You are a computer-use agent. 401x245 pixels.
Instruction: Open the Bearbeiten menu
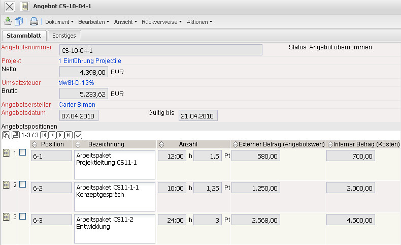tap(93, 22)
